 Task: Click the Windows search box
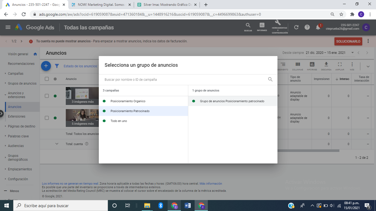(61, 206)
